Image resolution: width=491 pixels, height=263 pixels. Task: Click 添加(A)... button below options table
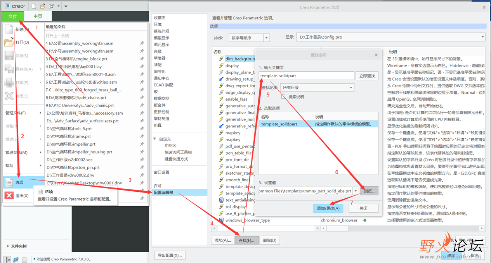point(222,240)
